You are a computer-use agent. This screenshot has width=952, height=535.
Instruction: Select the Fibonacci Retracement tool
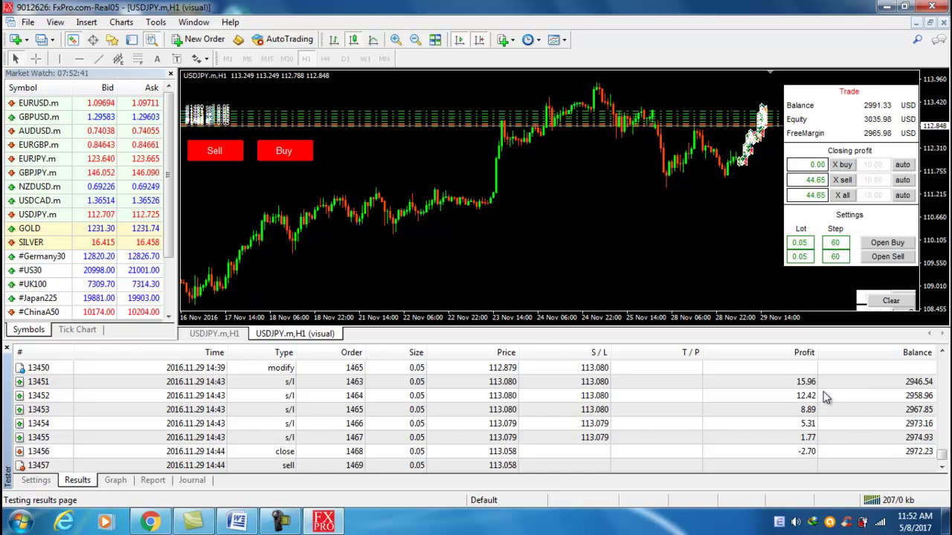tap(137, 59)
